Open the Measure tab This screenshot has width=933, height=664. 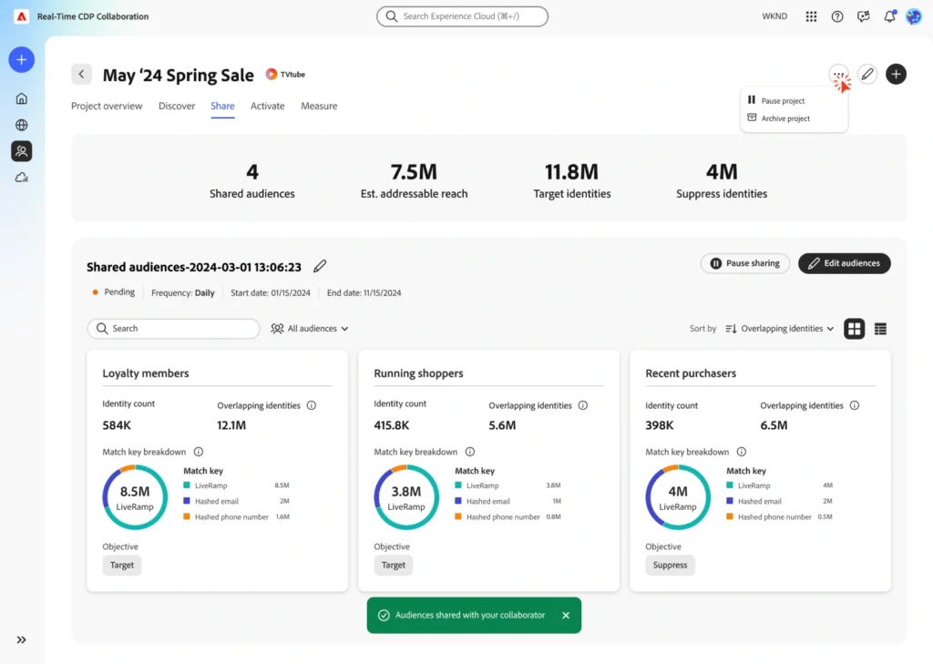pyautogui.click(x=319, y=106)
